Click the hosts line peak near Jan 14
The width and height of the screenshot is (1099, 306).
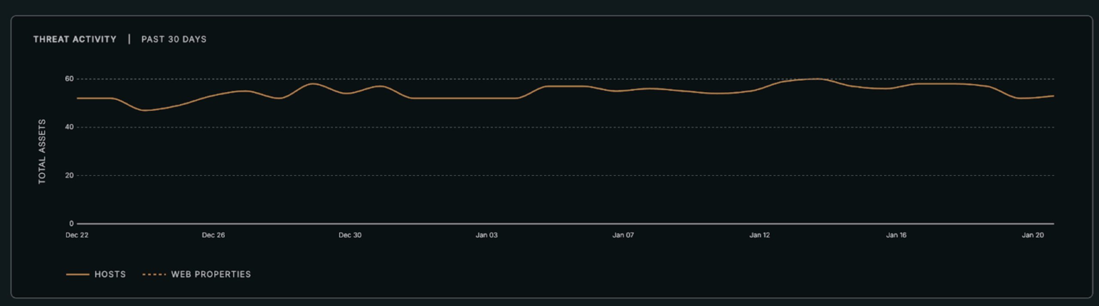(x=818, y=79)
